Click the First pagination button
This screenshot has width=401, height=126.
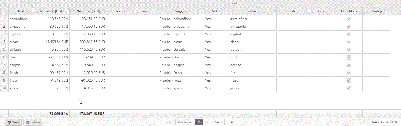tap(168, 122)
